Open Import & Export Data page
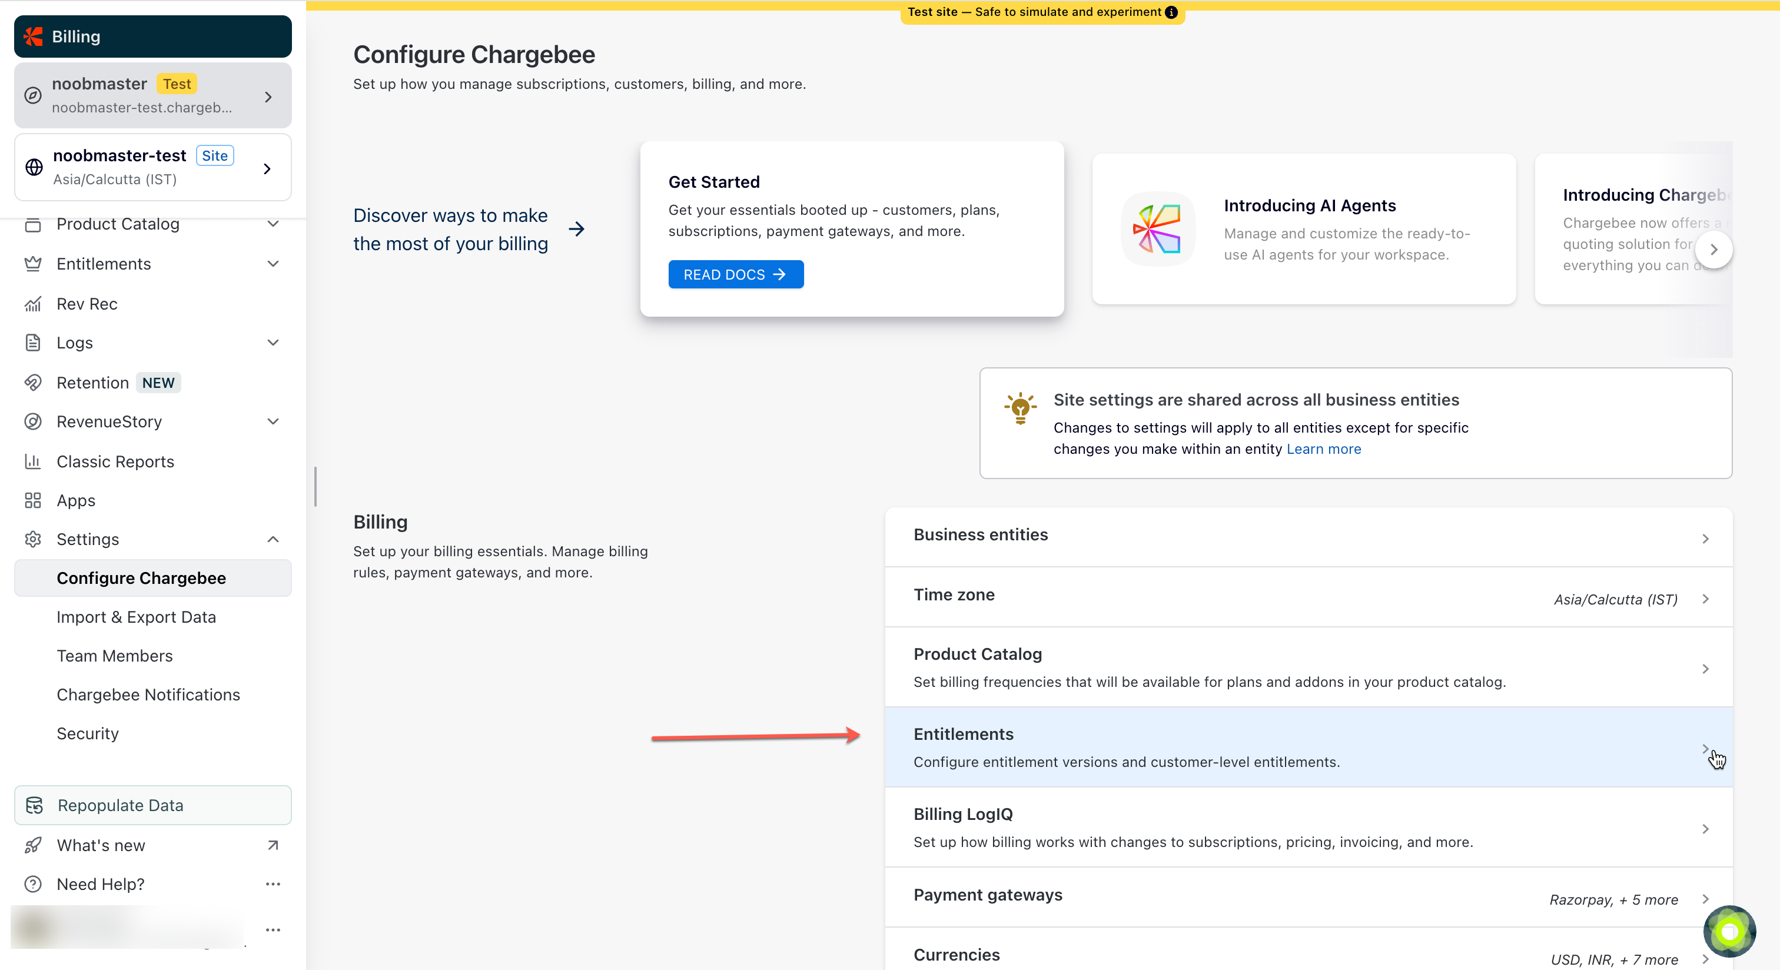 tap(136, 617)
